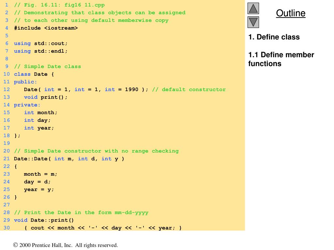Click comment '// Simple Date class' on line 9

point(48,66)
